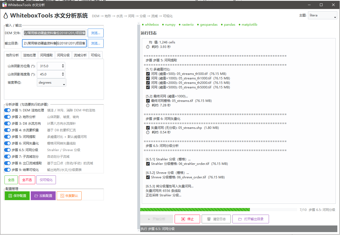Viewport: 340px width, 235px height.
Task: Click the stopwatch icon beside 耗时: 3.93 秒
Action: 148,47
